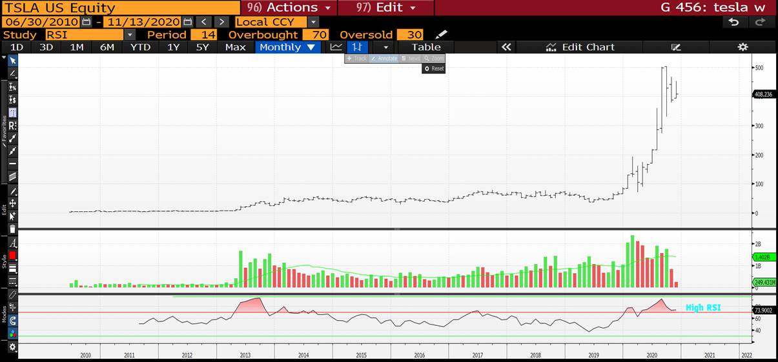
Task: Collapse panel with double left chevron
Action: tap(506, 47)
